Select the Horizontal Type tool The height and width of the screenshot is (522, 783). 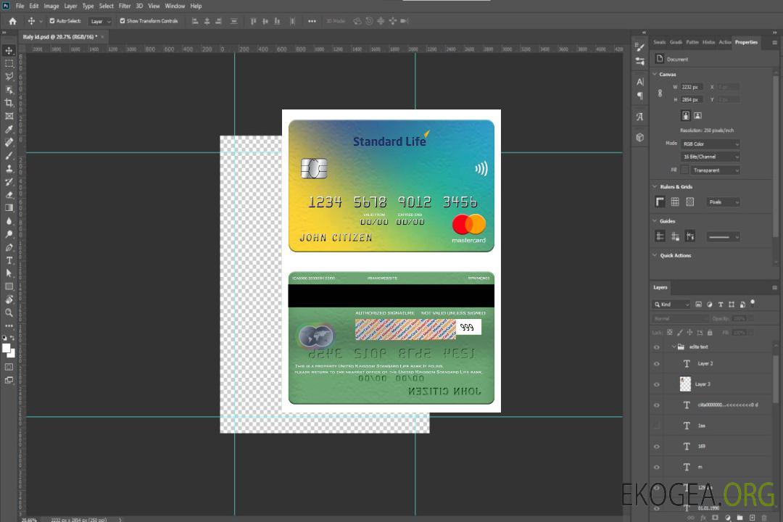(9, 260)
